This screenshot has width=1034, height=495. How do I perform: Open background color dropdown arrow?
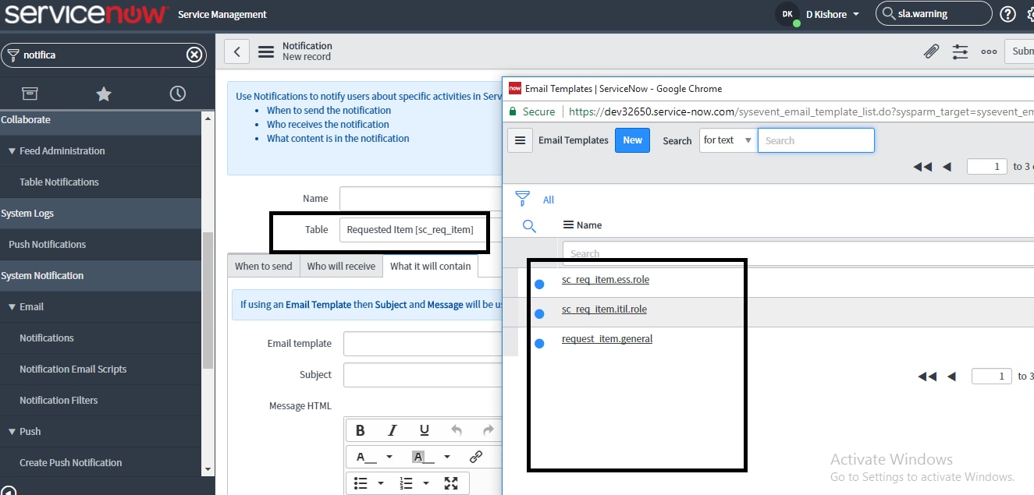coord(447,457)
